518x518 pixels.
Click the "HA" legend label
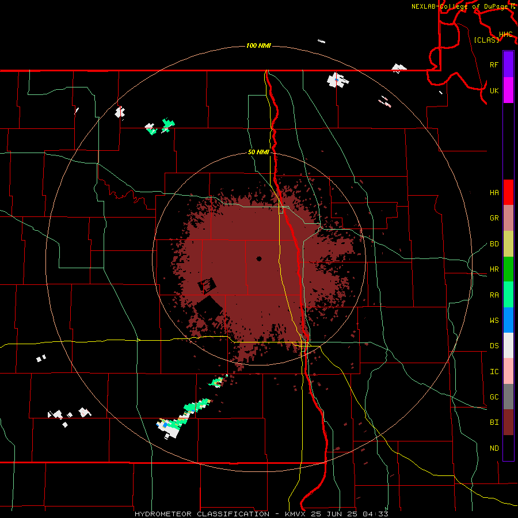[x=494, y=193]
